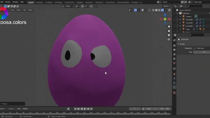
Task: Click the pause render preview button
Action: [169, 10]
